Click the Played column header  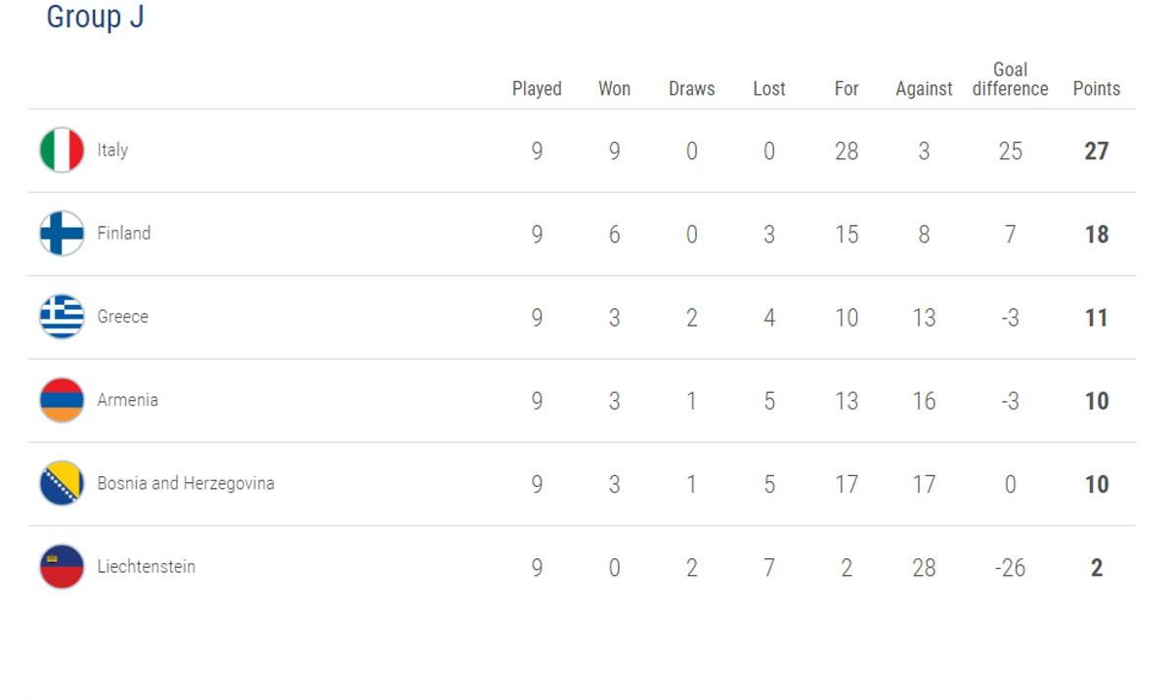point(537,89)
